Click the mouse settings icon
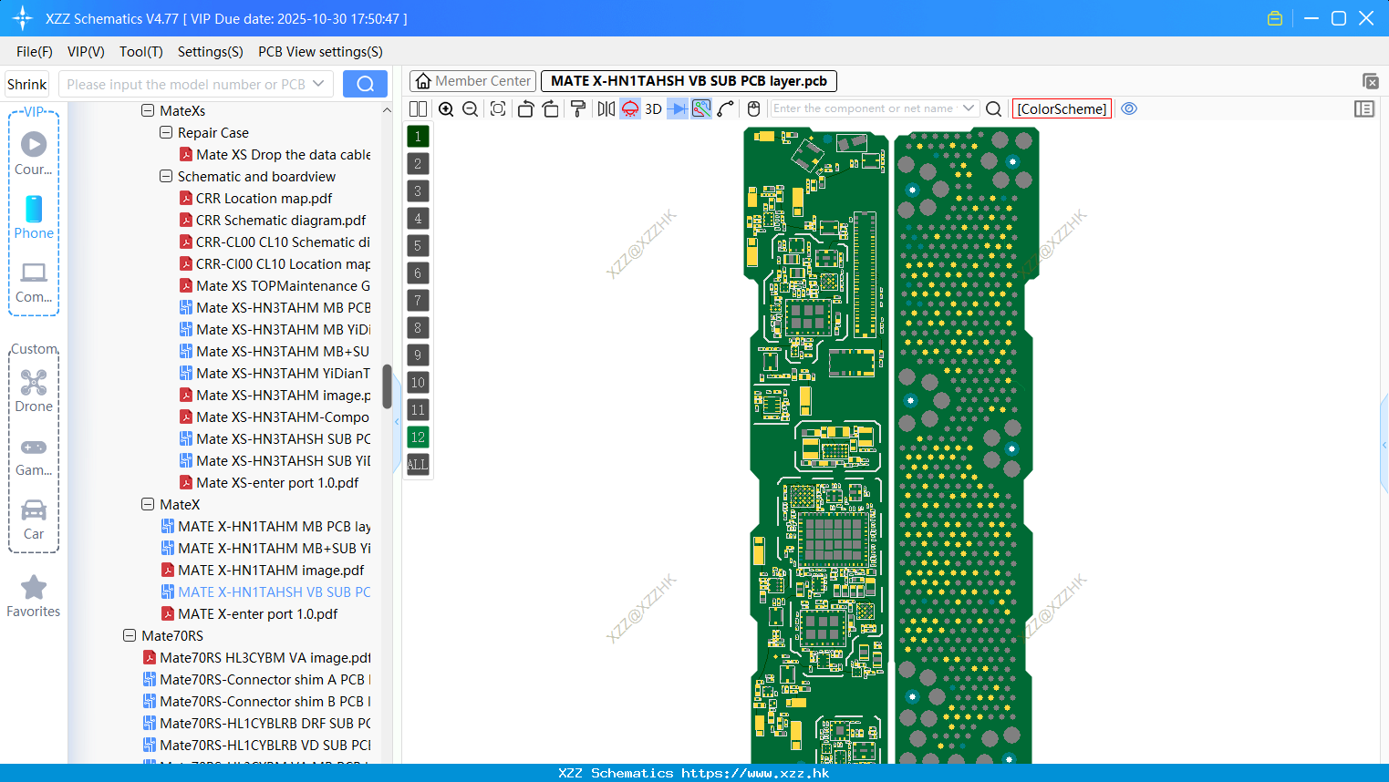 [x=753, y=109]
